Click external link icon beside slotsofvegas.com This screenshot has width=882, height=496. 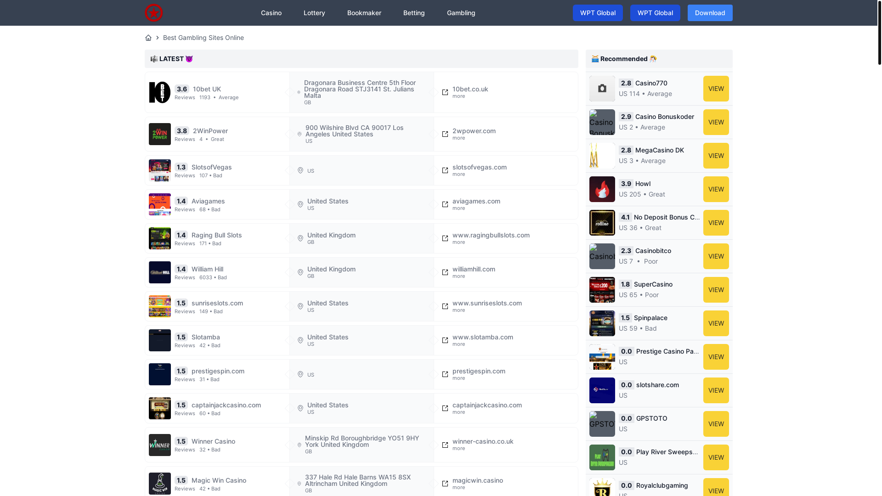point(445,170)
